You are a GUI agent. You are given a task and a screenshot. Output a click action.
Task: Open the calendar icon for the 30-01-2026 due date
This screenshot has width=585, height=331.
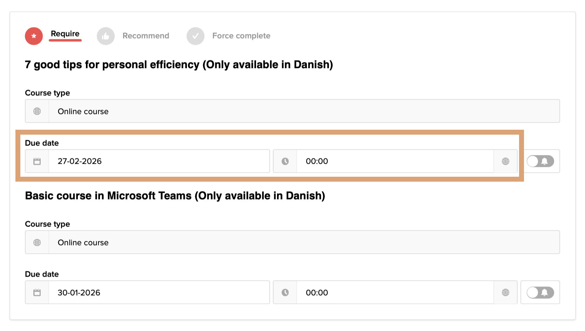[36, 292]
